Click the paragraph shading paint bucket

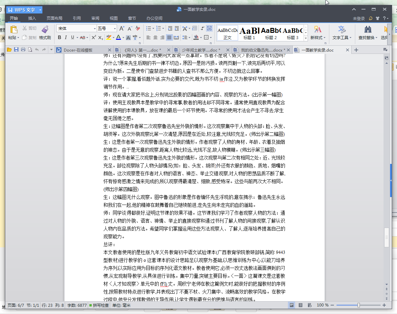tap(196, 37)
